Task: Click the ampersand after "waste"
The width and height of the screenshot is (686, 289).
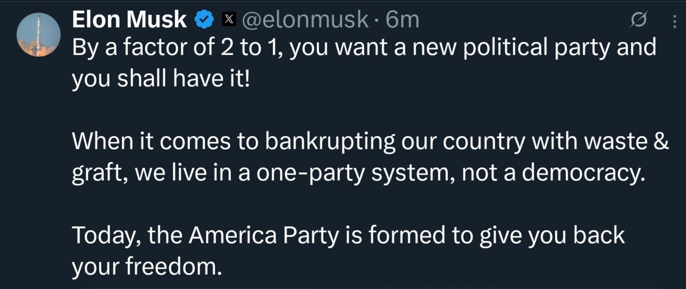Action: [661, 141]
